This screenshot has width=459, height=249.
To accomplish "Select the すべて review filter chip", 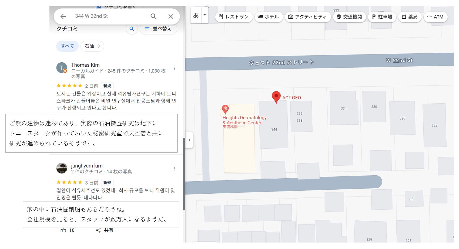I will coord(67,46).
